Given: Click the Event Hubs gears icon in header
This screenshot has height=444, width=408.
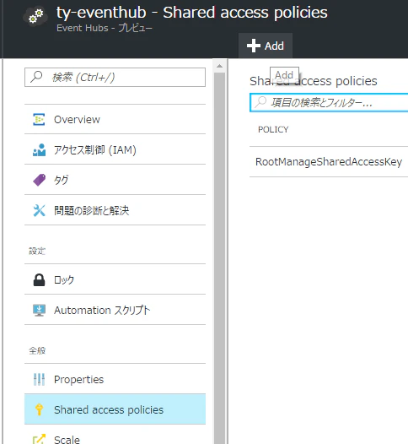Looking at the screenshot, I should 35,16.
